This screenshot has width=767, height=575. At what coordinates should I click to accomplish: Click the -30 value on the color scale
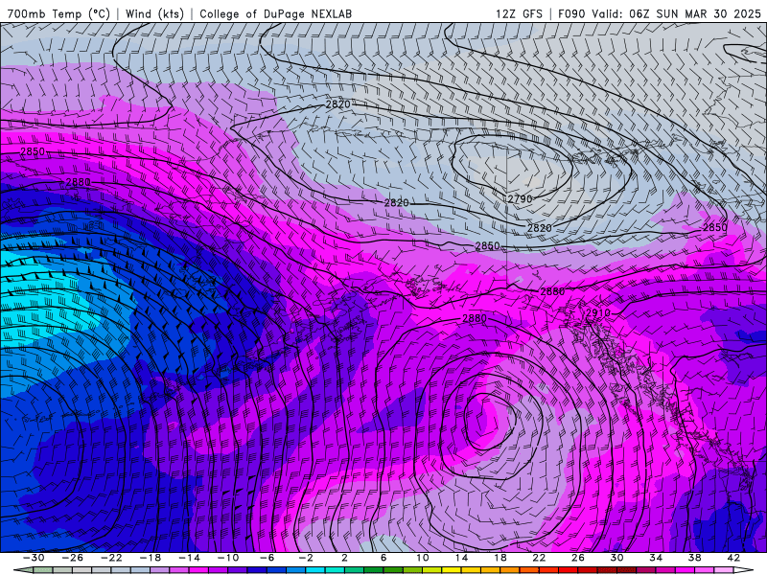pyautogui.click(x=34, y=558)
